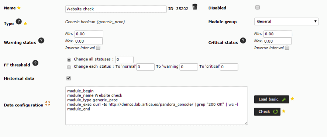This screenshot has height=137, width=327.
Task: Select the Change each status radio button
Action: coord(69,67)
